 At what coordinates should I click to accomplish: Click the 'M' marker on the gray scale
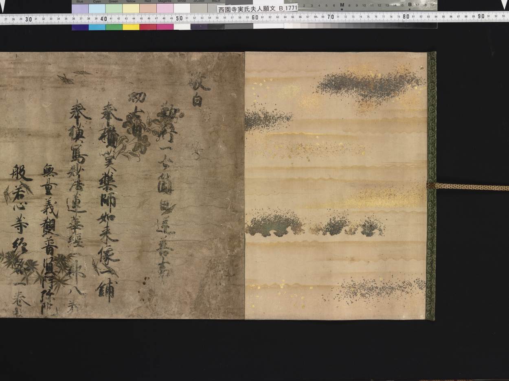pyautogui.click(x=342, y=5)
